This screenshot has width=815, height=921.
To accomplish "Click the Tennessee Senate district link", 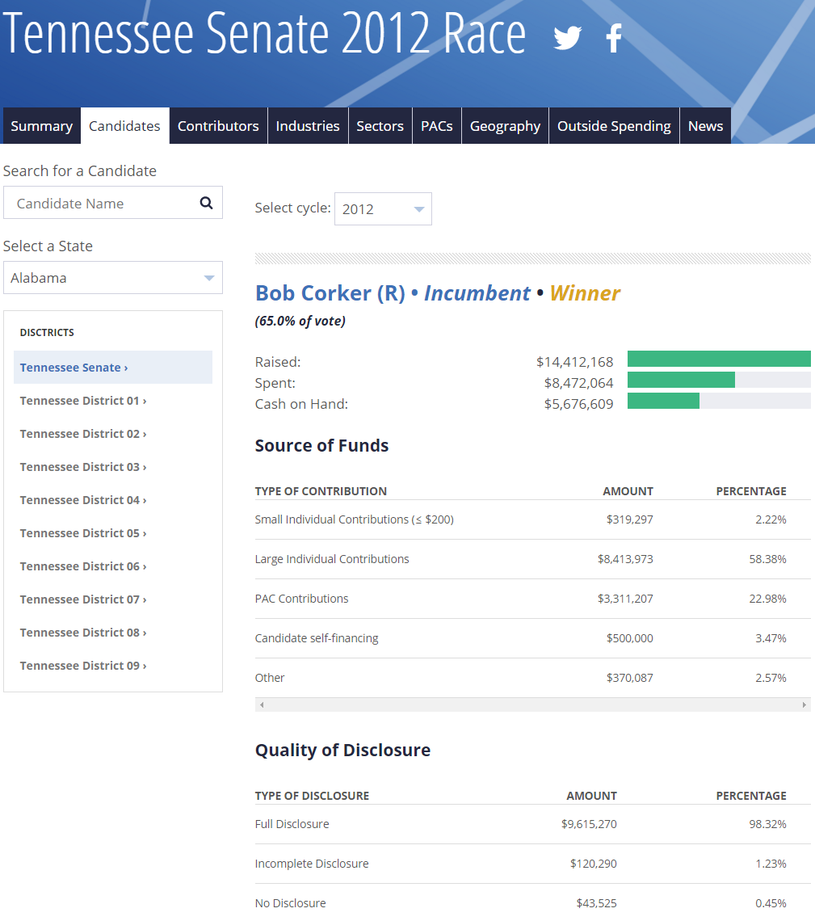I will click(x=74, y=368).
